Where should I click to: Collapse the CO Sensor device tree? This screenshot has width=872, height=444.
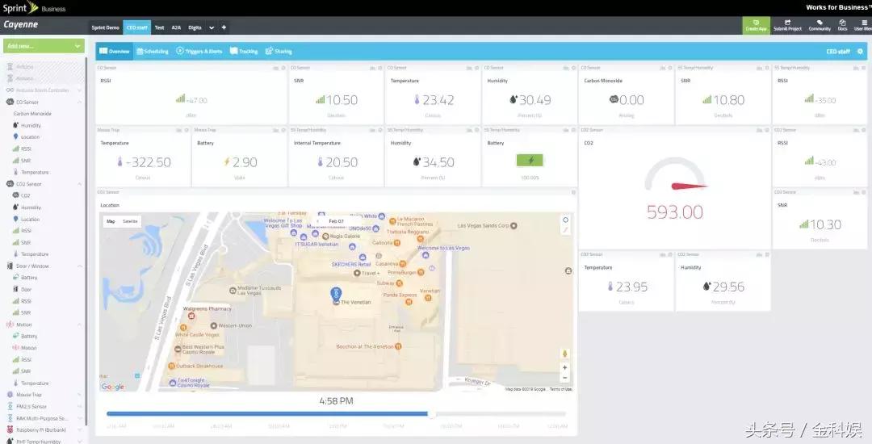click(x=79, y=103)
